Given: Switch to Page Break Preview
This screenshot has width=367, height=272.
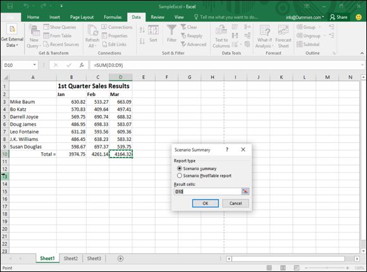Looking at the screenshot, I should (296, 268).
